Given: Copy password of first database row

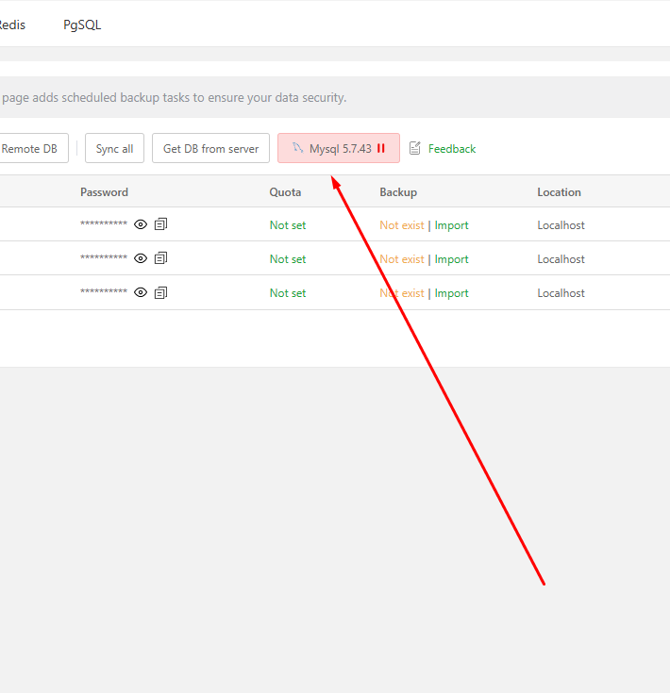Looking at the screenshot, I should (160, 224).
